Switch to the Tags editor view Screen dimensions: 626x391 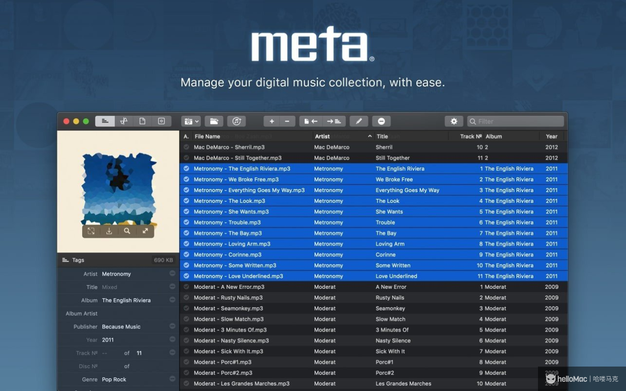105,121
